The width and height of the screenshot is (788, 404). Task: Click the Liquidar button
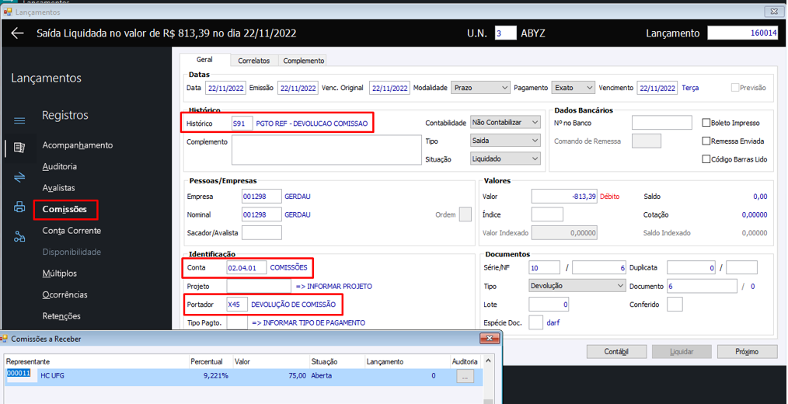point(682,352)
